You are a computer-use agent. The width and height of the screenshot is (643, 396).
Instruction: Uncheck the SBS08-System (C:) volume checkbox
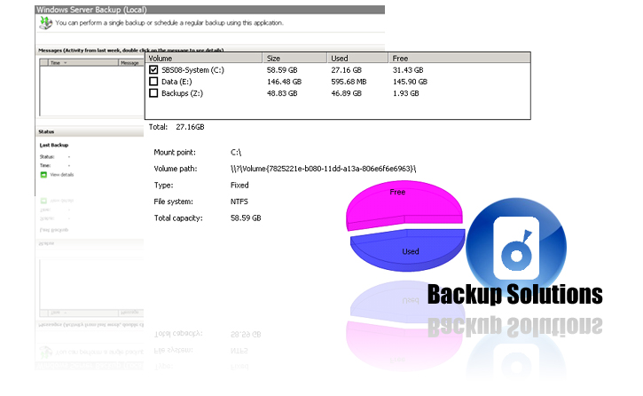(153, 68)
